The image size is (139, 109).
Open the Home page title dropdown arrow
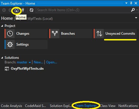coord(136,18)
